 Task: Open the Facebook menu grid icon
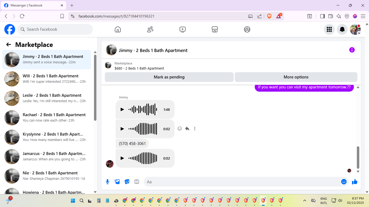tap(329, 29)
